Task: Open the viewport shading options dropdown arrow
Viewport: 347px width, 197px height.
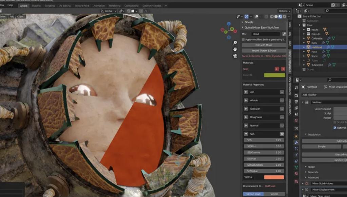Action: 289,16
